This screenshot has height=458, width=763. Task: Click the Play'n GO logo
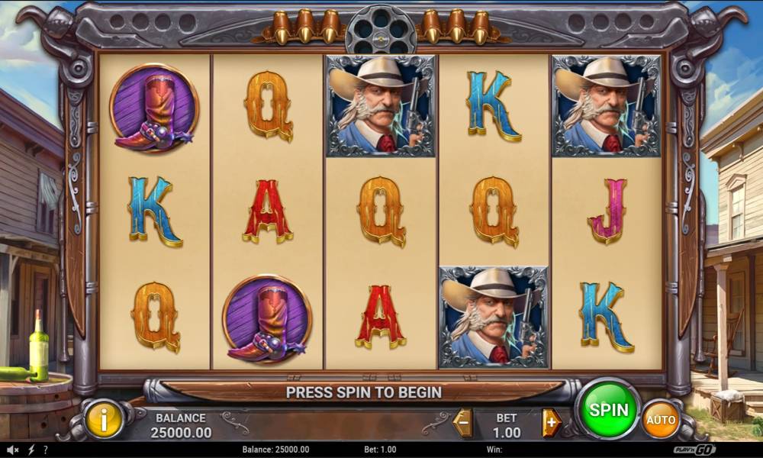click(x=694, y=450)
